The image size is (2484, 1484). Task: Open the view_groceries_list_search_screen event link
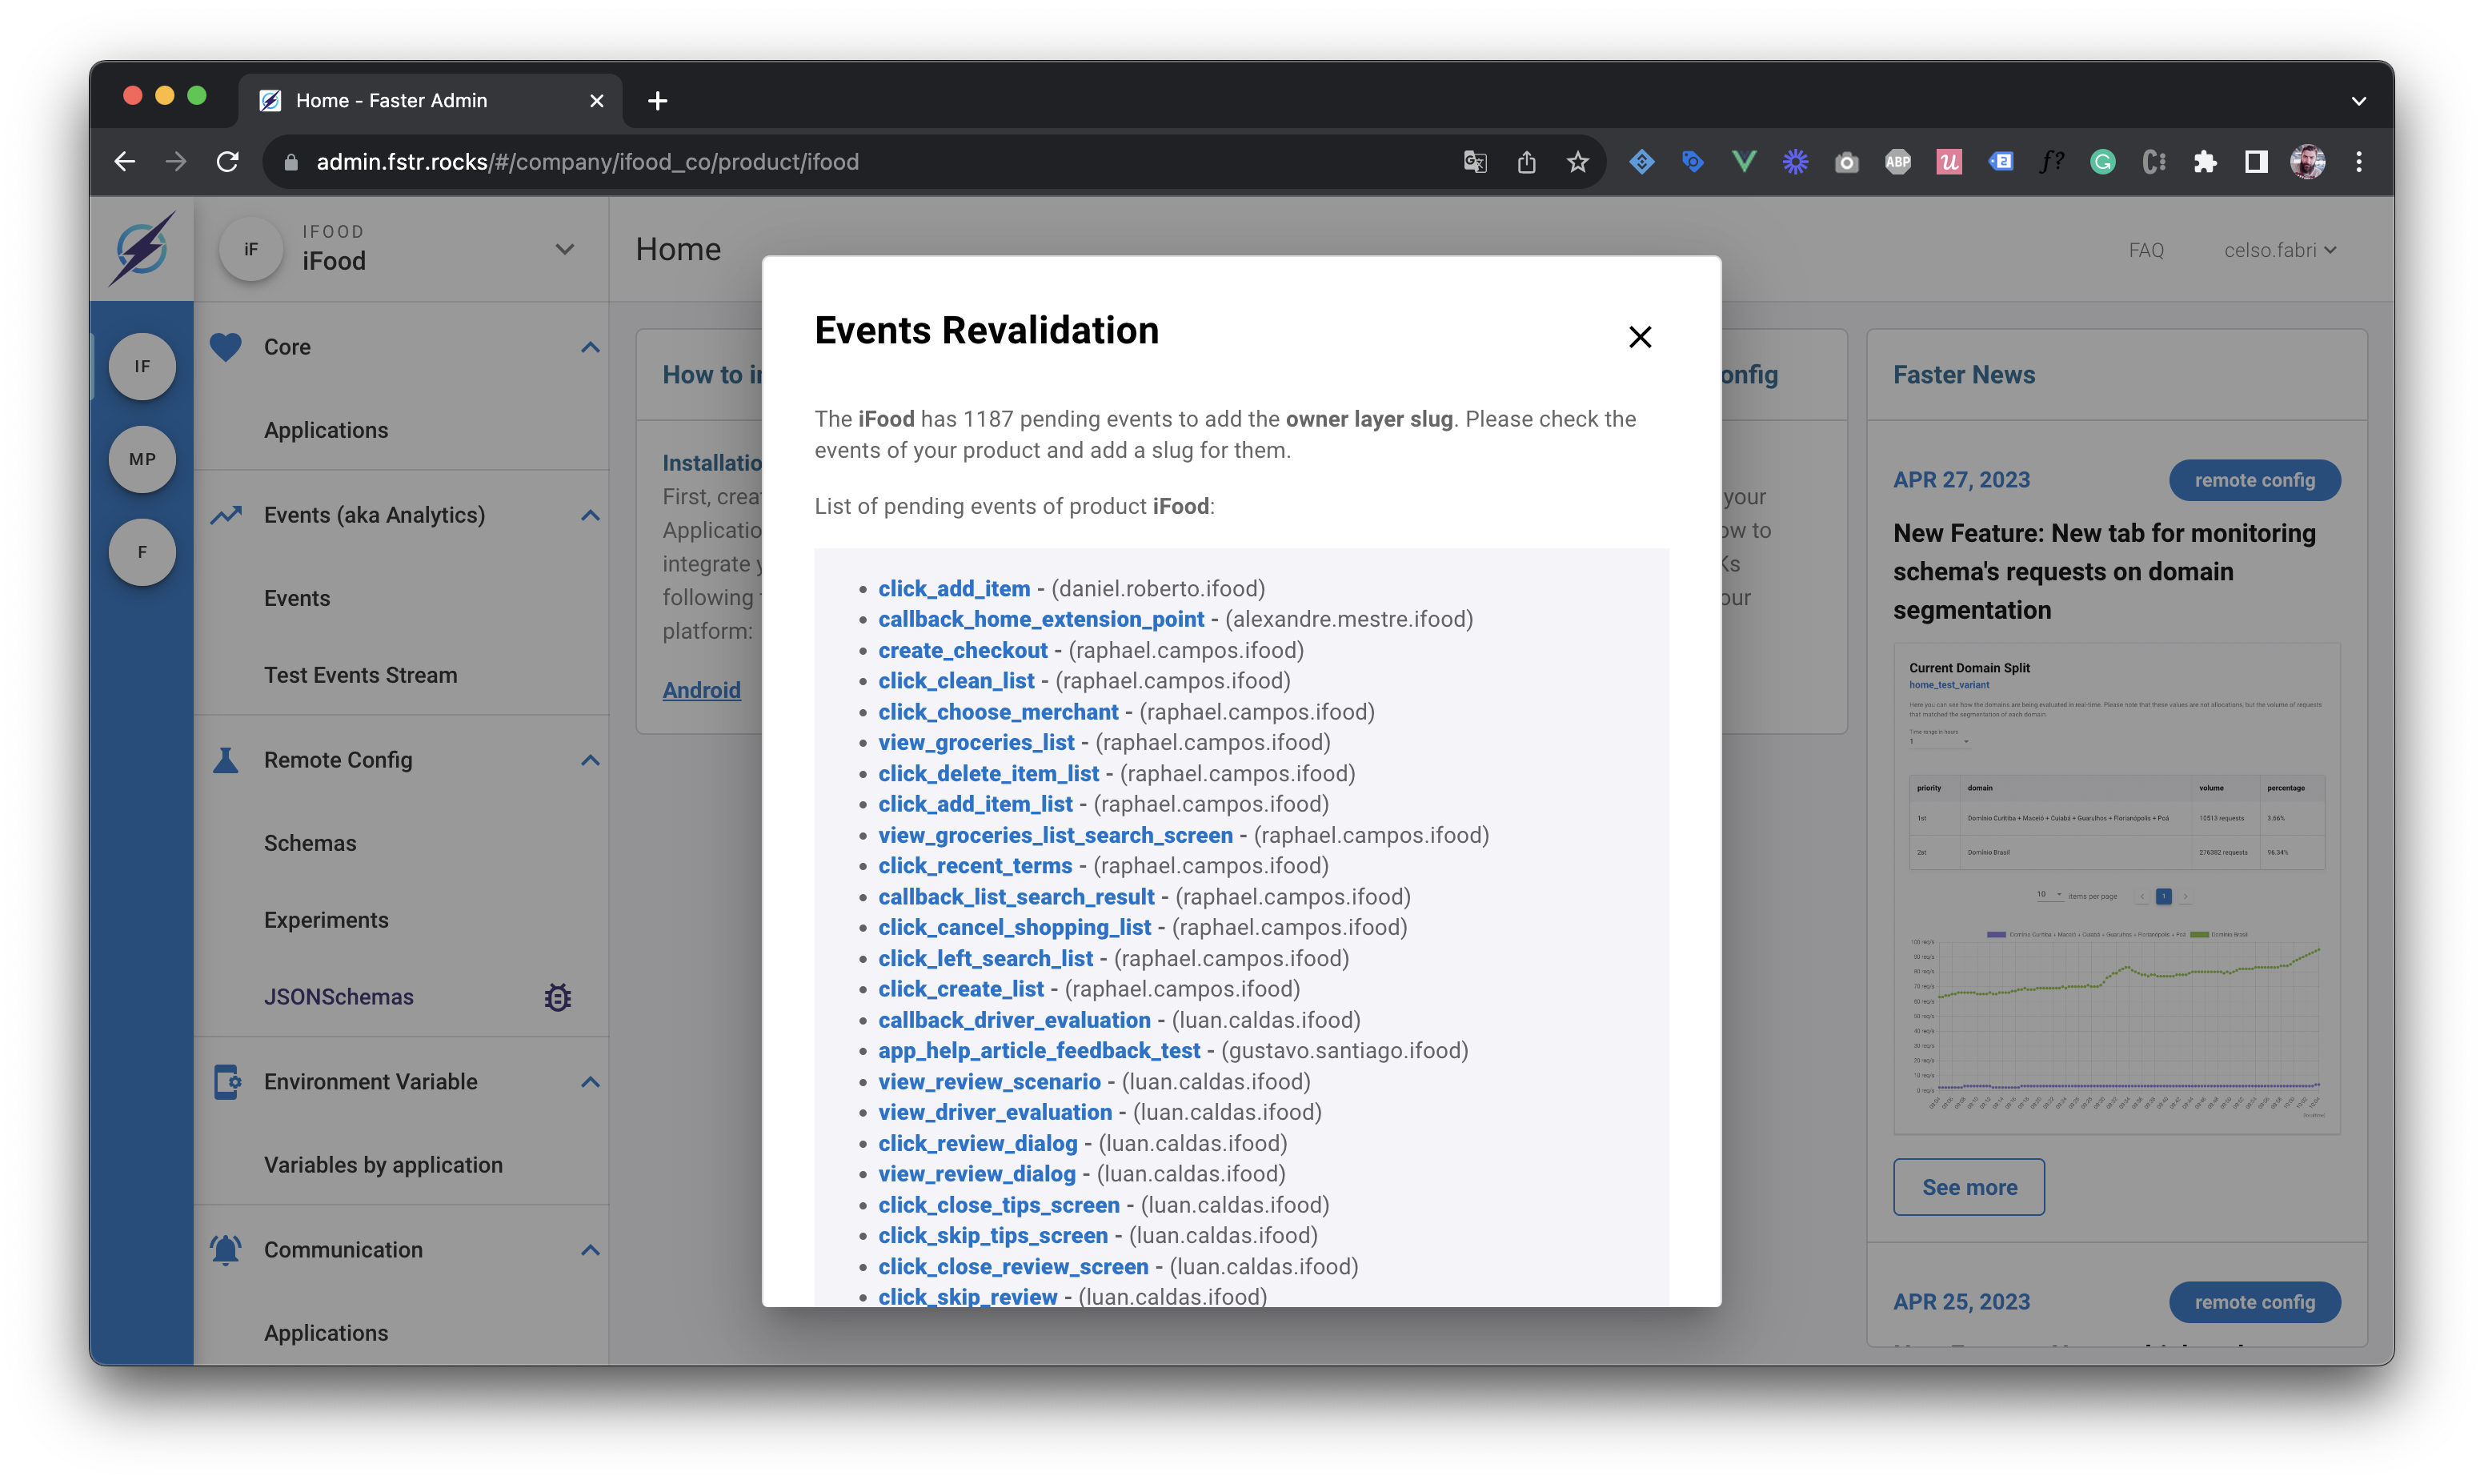click(x=1056, y=835)
